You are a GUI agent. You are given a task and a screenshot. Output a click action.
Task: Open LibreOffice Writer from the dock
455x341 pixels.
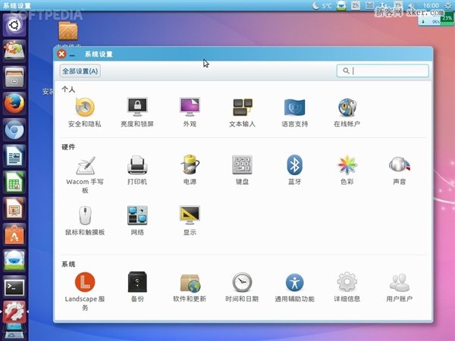[14, 155]
